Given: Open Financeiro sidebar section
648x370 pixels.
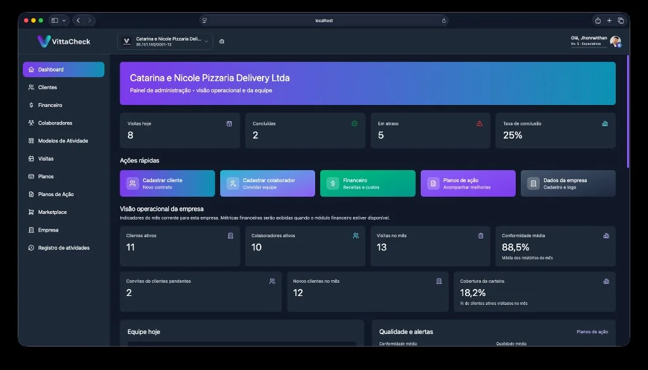Looking at the screenshot, I should 63,105.
